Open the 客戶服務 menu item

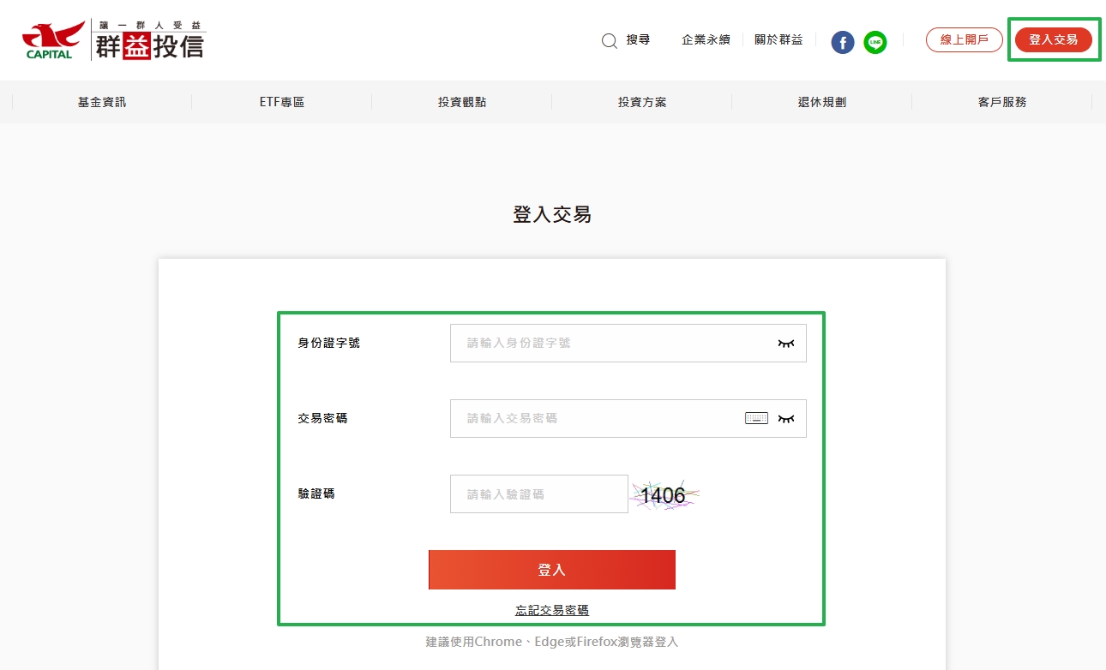point(1002,102)
